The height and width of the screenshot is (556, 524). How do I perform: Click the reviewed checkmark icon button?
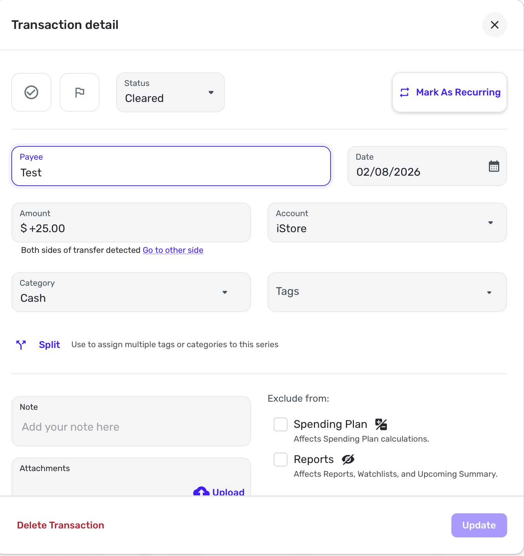(31, 92)
